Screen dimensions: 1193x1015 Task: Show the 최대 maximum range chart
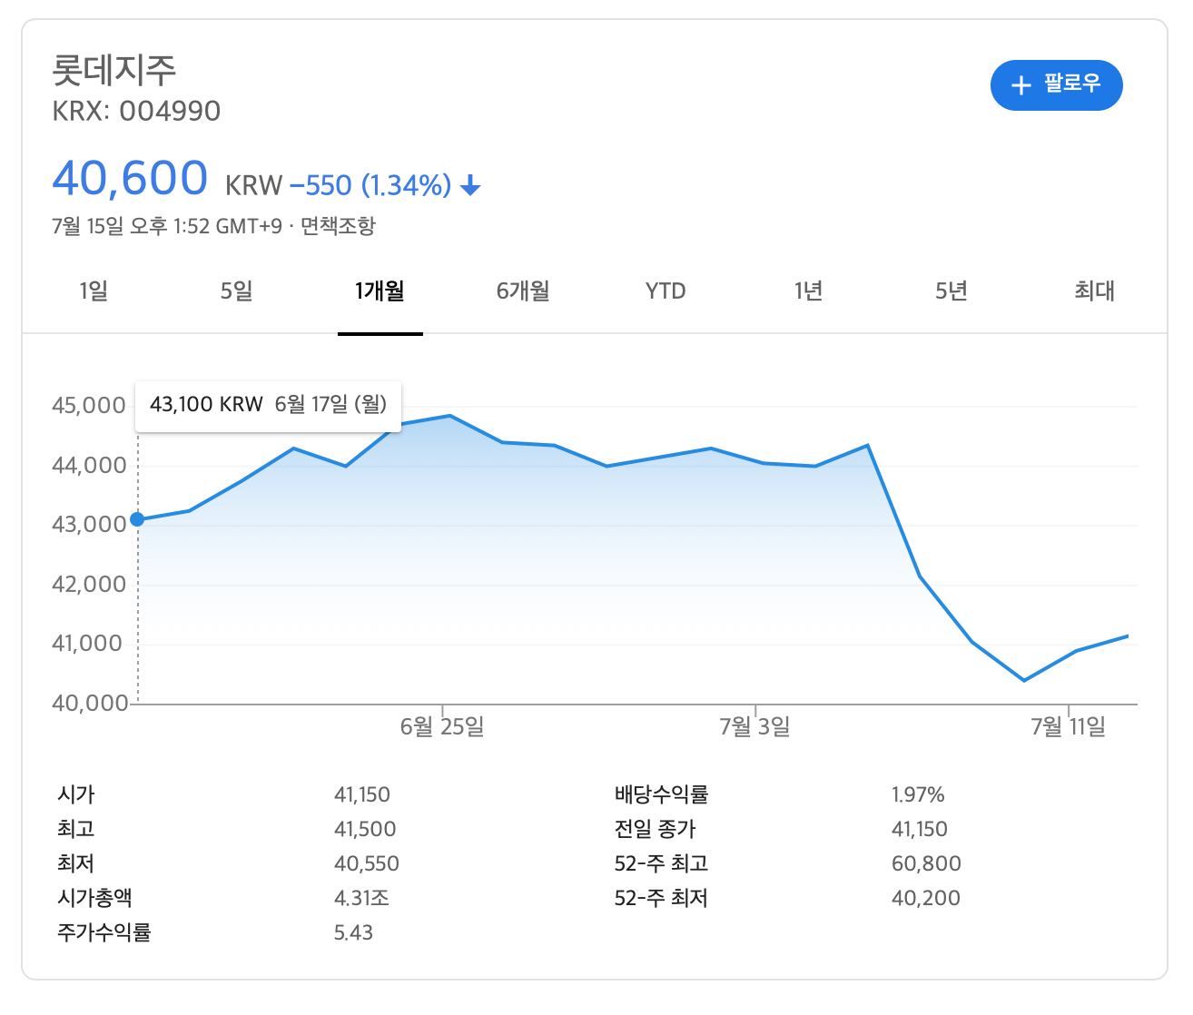tap(1094, 291)
